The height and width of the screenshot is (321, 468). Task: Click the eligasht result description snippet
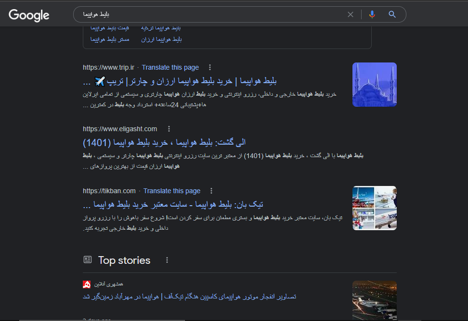pos(223,161)
